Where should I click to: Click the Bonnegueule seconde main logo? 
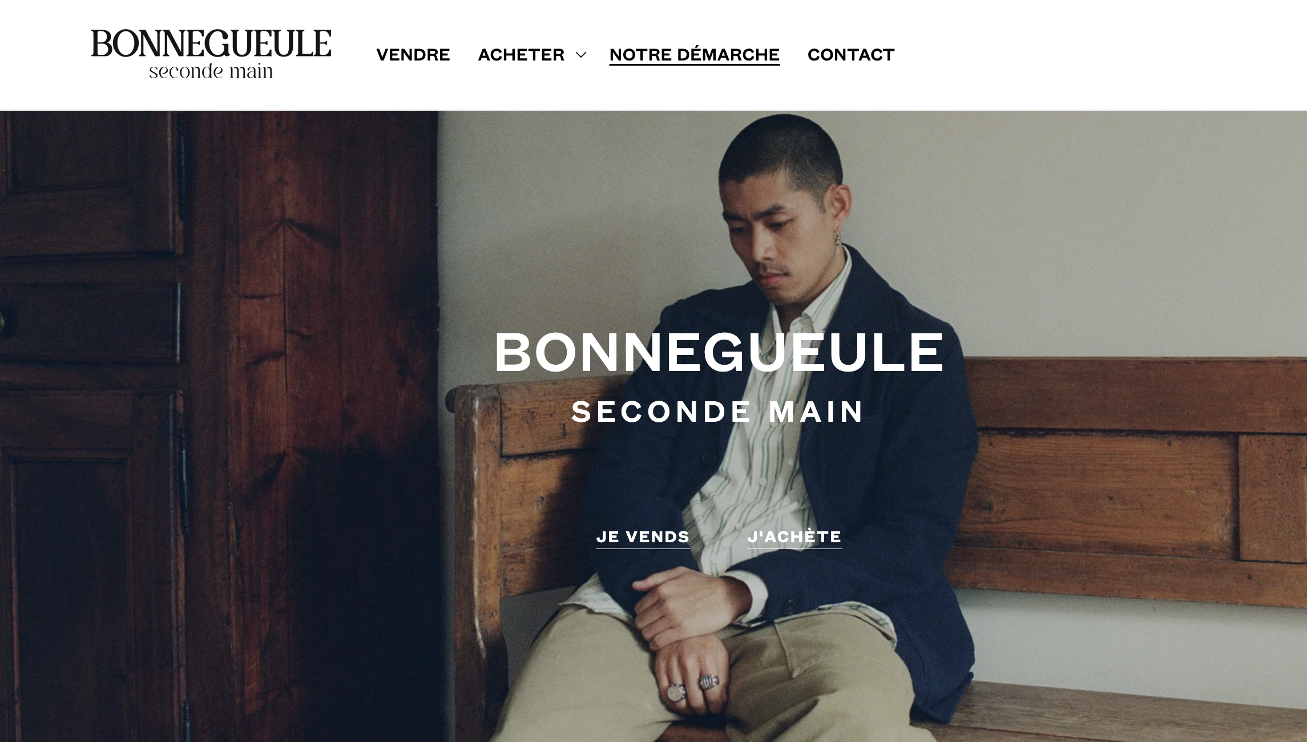pyautogui.click(x=211, y=54)
